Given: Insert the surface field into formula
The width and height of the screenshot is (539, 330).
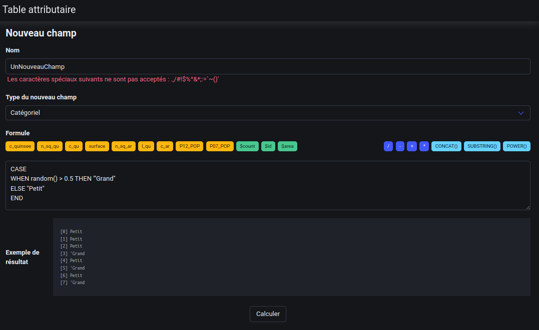Looking at the screenshot, I should coord(97,146).
